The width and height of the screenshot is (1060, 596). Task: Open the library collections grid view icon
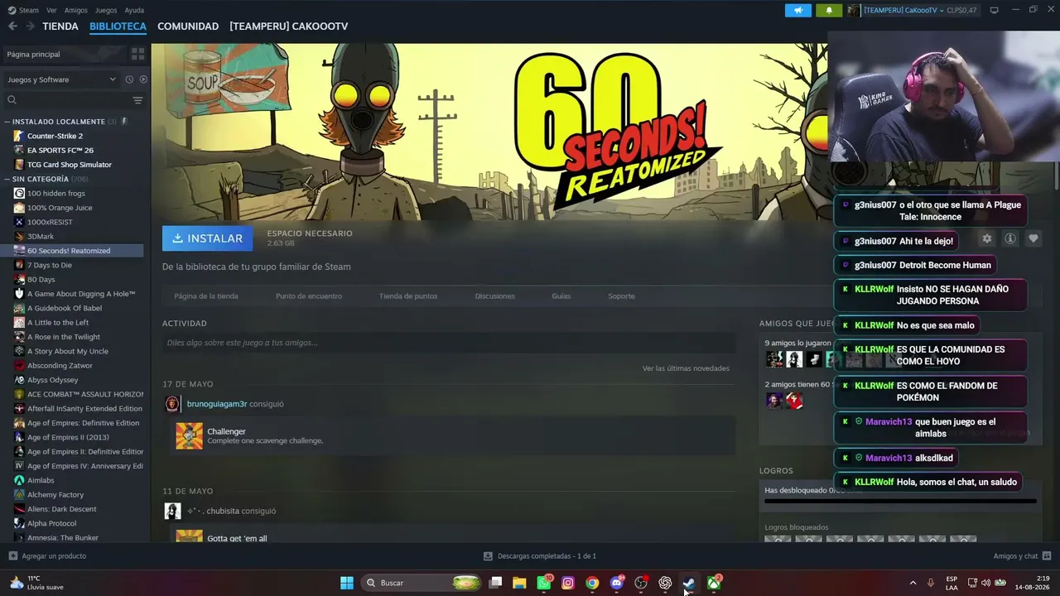click(x=137, y=54)
